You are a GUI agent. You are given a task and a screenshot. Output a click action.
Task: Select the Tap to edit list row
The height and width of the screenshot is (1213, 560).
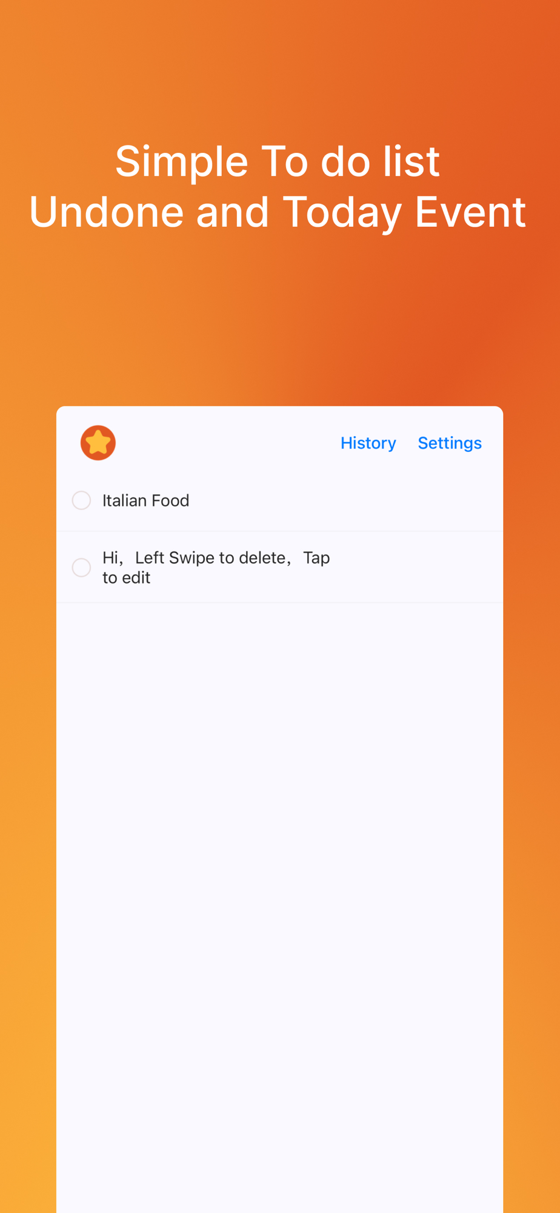(x=279, y=568)
